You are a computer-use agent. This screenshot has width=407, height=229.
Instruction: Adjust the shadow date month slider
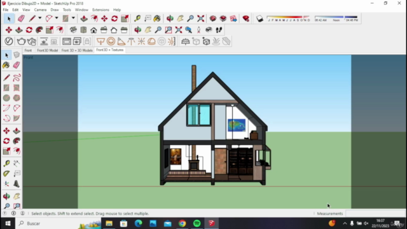pos(289,18)
